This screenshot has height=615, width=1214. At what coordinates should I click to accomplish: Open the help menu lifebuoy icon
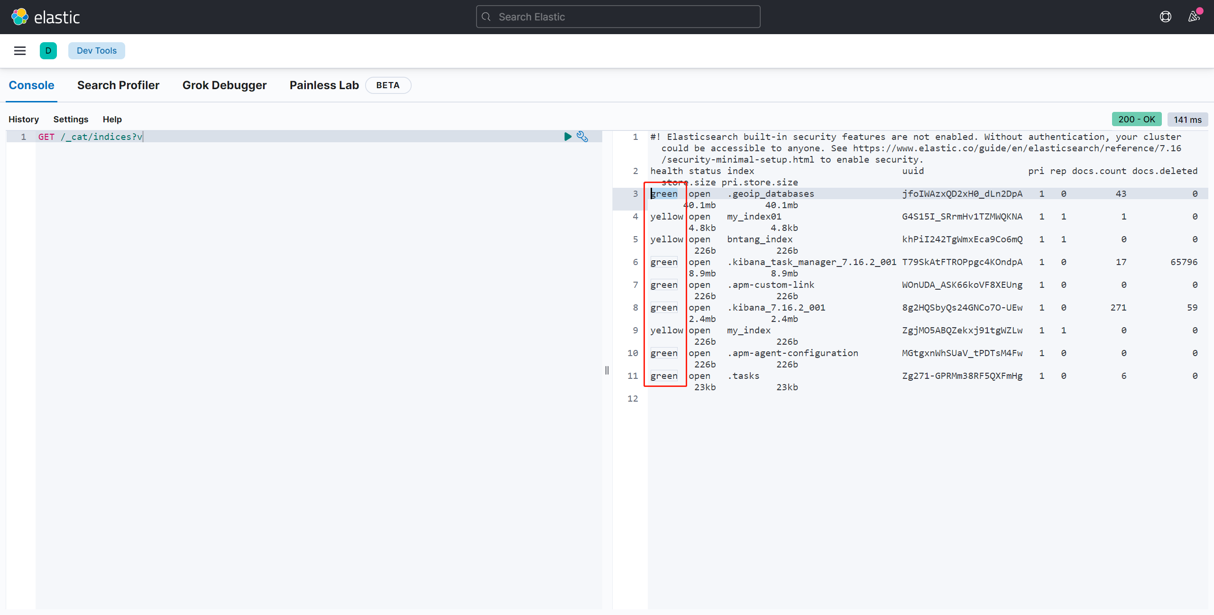[x=1165, y=17]
